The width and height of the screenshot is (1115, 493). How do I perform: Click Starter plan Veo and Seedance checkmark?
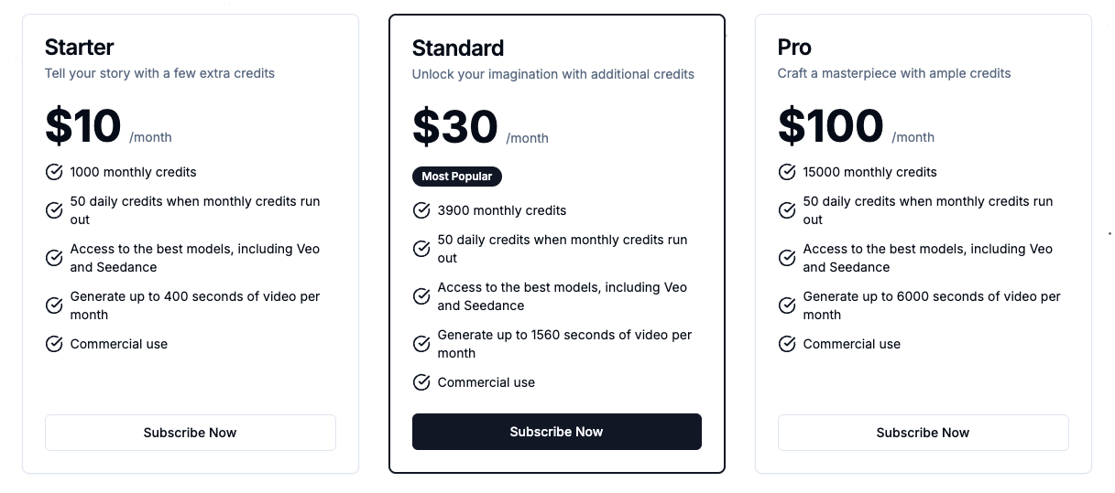54,258
